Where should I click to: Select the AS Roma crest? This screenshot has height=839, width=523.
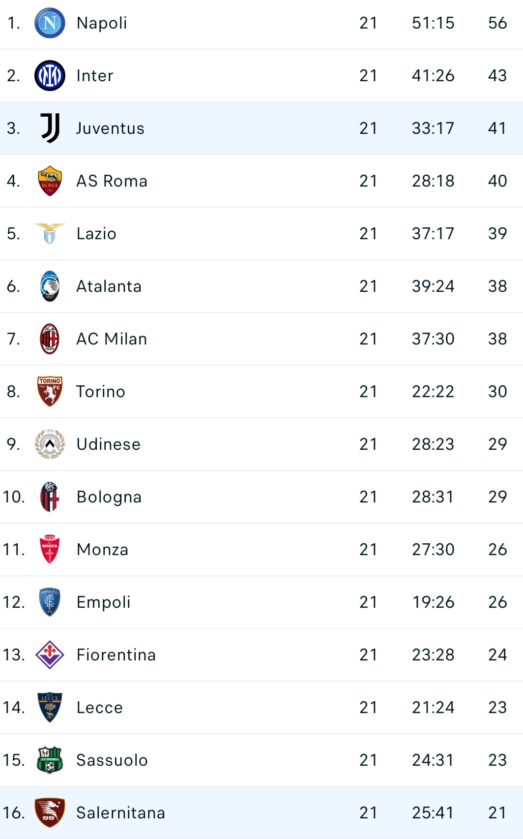(x=50, y=181)
